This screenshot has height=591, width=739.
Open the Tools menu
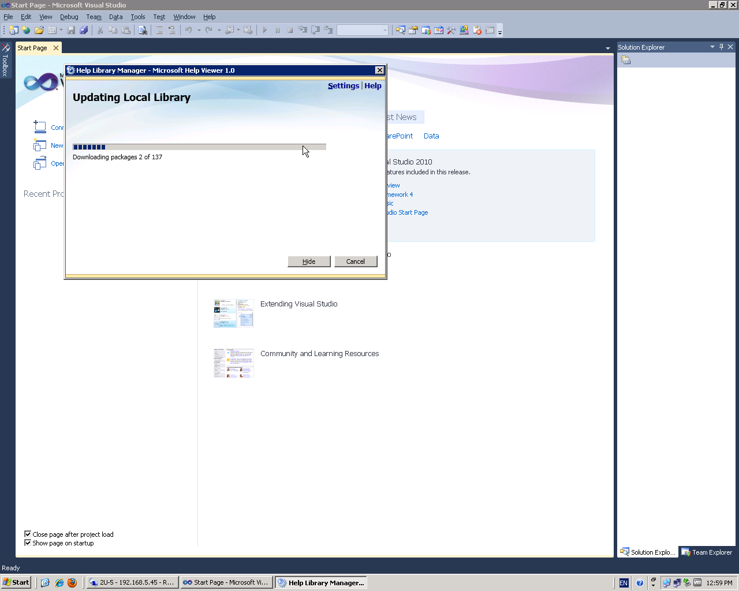[x=137, y=17]
